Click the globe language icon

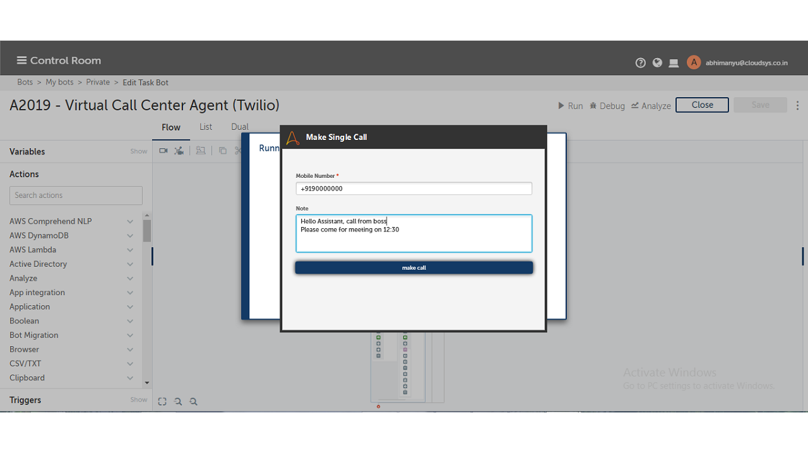657,62
